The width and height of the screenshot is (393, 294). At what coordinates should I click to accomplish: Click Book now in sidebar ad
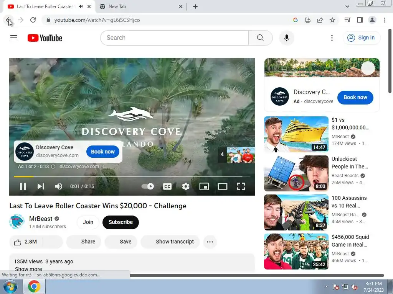point(355,98)
